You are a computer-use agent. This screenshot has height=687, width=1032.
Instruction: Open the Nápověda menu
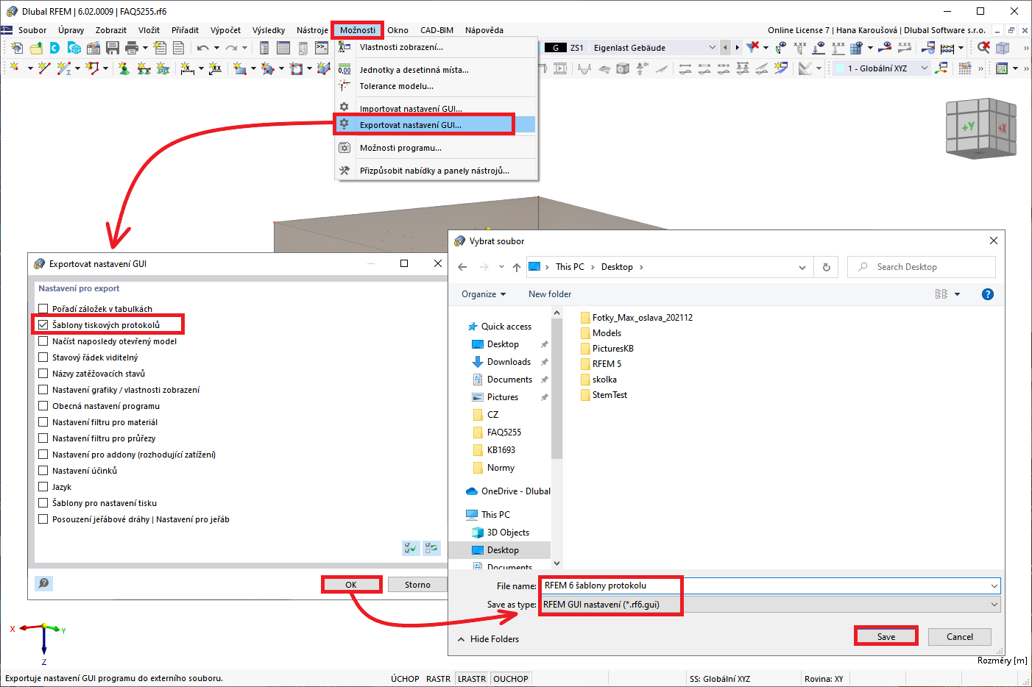click(x=484, y=30)
